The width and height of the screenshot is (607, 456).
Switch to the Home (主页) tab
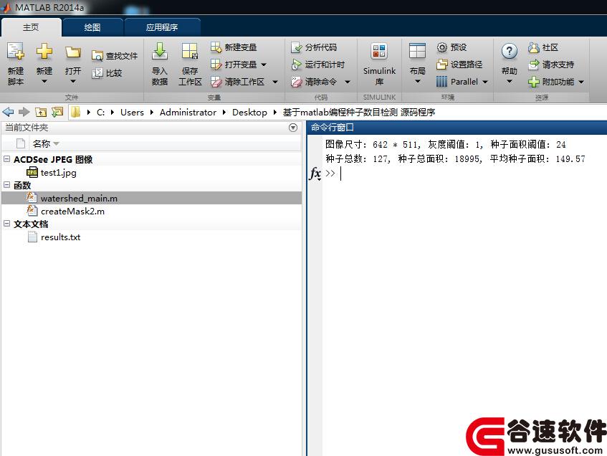coord(31,27)
